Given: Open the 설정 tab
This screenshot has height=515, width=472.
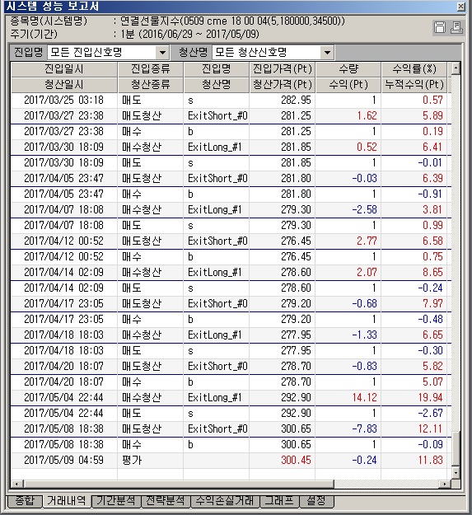Looking at the screenshot, I should coord(316,501).
